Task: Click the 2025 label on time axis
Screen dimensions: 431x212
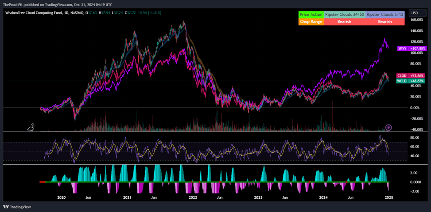Action: 388,198
